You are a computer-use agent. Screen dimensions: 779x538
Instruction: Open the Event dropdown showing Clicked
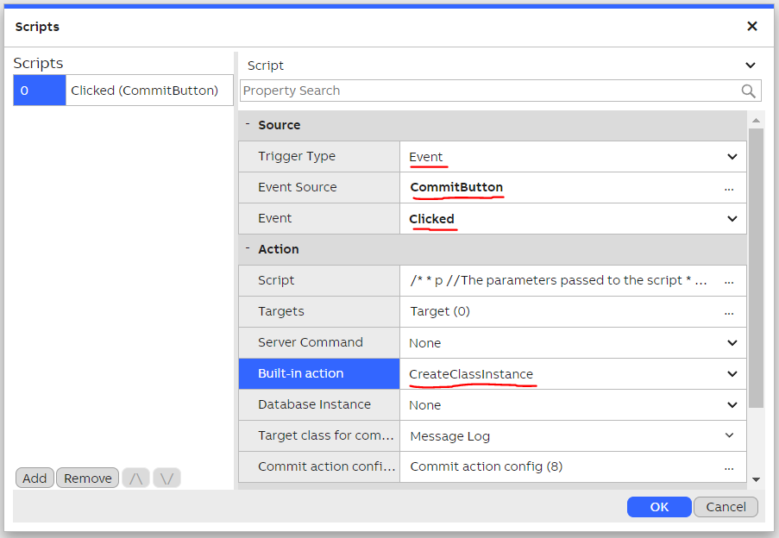tap(731, 218)
